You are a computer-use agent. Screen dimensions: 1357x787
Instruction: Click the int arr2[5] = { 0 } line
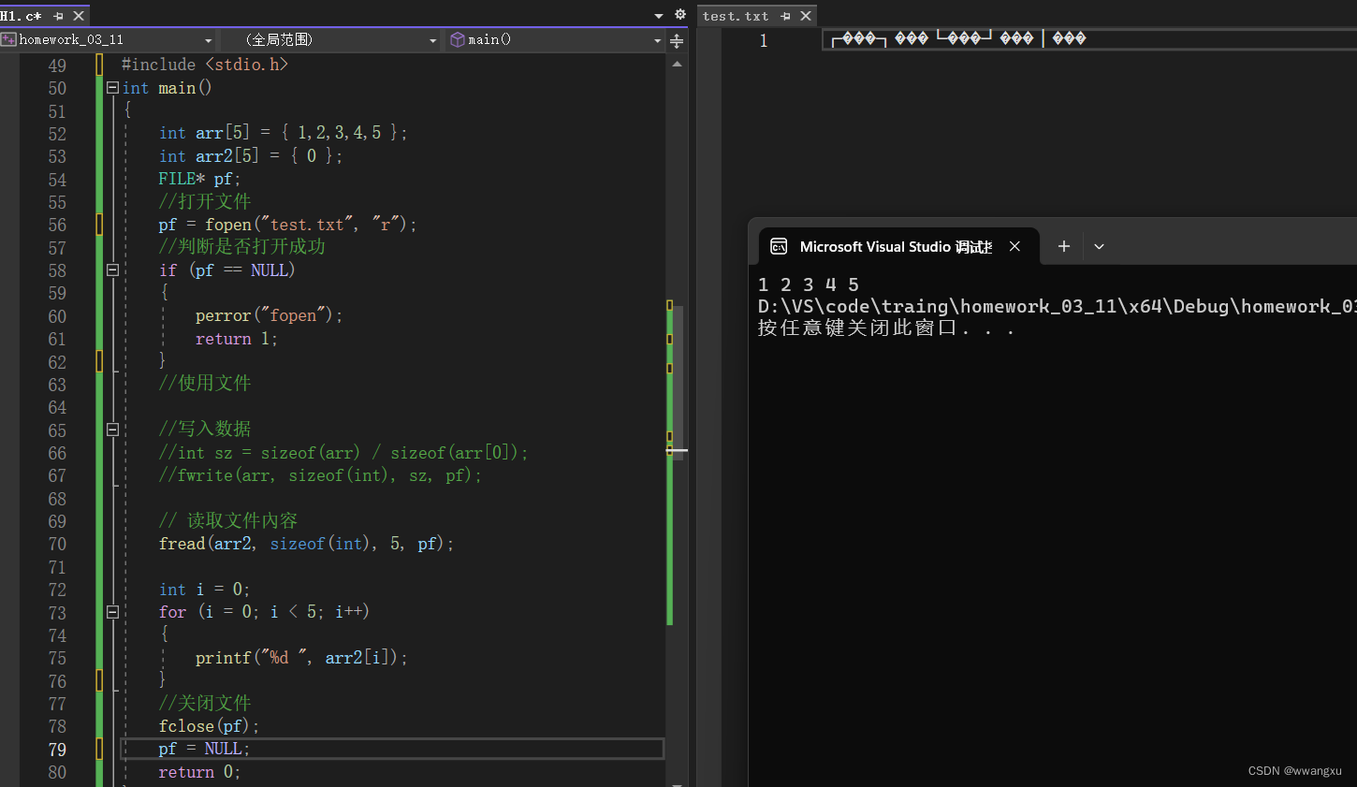(x=251, y=156)
